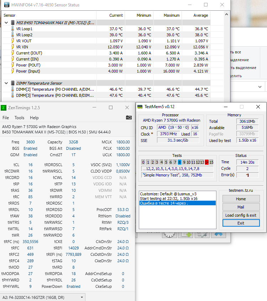Select the VR VOUT sensor row

click(x=106, y=41)
